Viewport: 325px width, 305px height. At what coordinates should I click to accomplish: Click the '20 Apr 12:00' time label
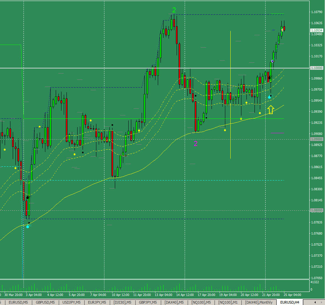point(249,295)
